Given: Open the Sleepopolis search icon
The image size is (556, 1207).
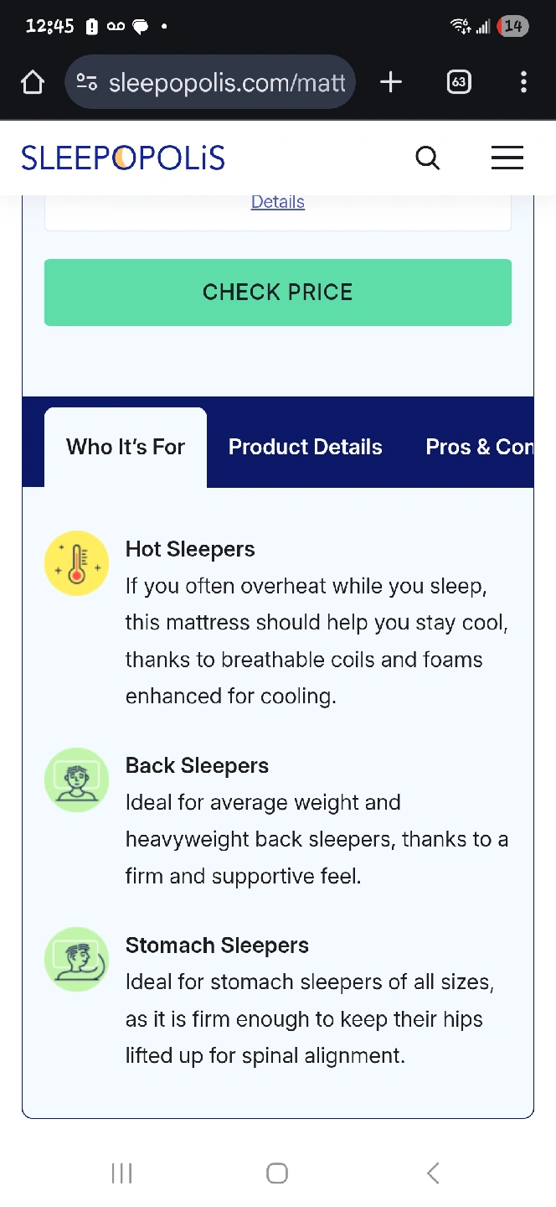Looking at the screenshot, I should (427, 158).
